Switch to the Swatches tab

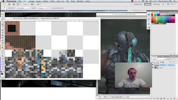(x=155, y=12)
